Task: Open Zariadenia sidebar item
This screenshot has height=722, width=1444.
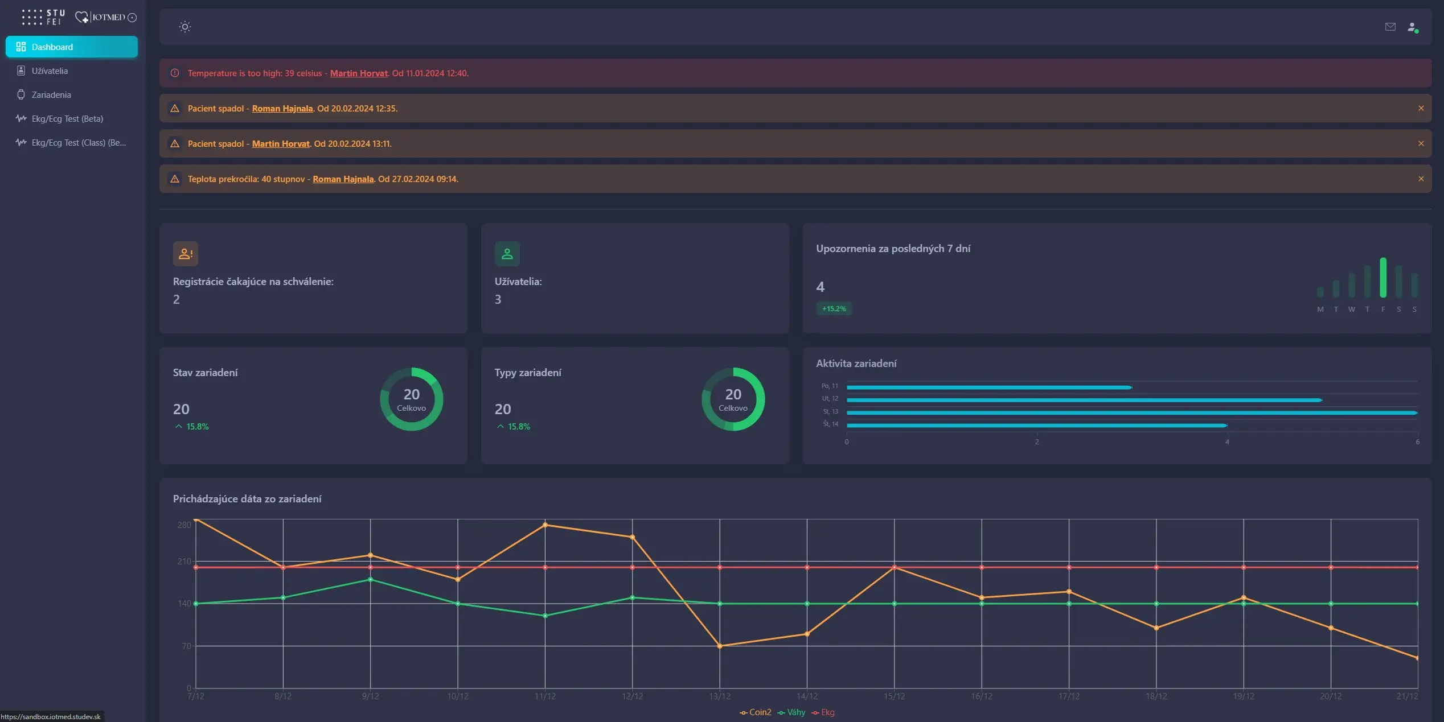Action: [x=51, y=95]
